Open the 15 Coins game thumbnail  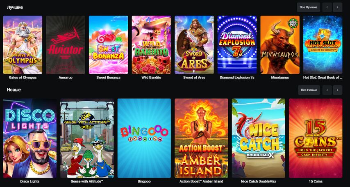pyautogui.click(x=316, y=138)
